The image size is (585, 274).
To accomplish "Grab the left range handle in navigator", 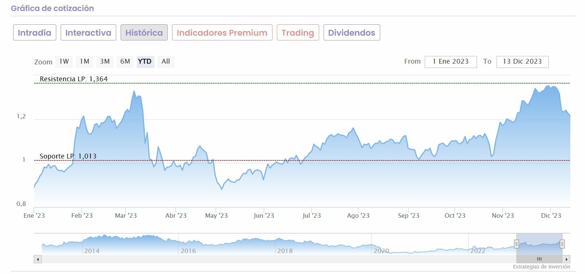I will (x=516, y=244).
